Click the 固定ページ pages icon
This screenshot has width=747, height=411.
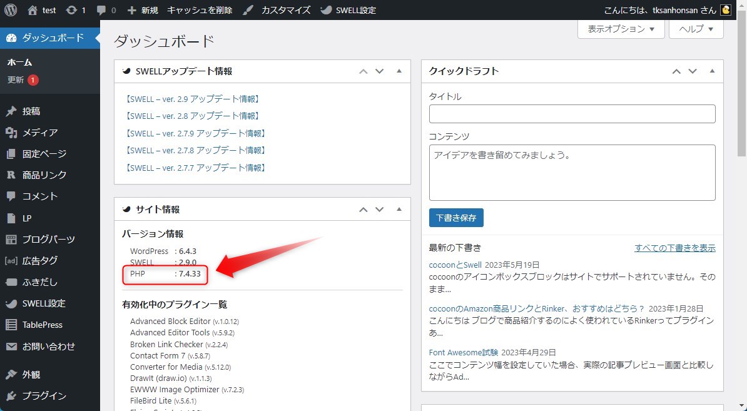11,154
